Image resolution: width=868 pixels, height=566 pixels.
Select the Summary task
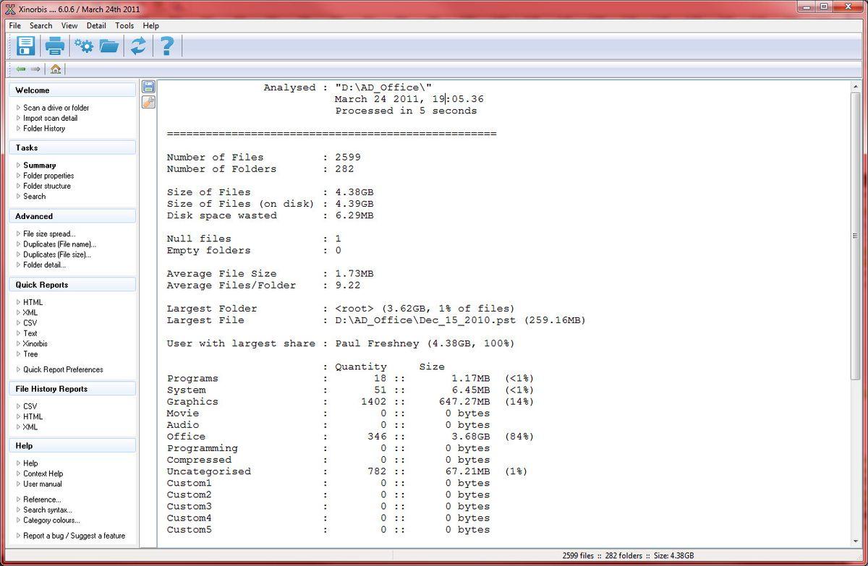pyautogui.click(x=39, y=166)
